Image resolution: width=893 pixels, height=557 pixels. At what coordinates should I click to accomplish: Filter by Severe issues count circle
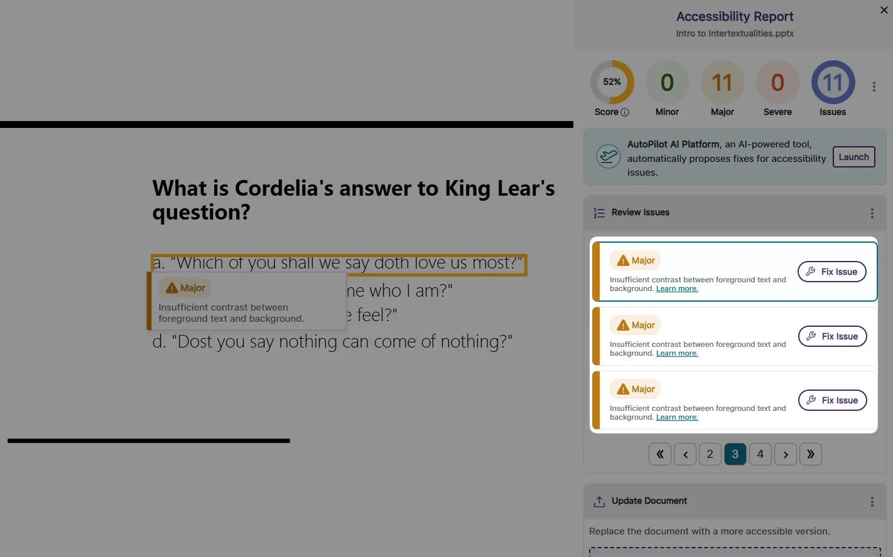[777, 82]
